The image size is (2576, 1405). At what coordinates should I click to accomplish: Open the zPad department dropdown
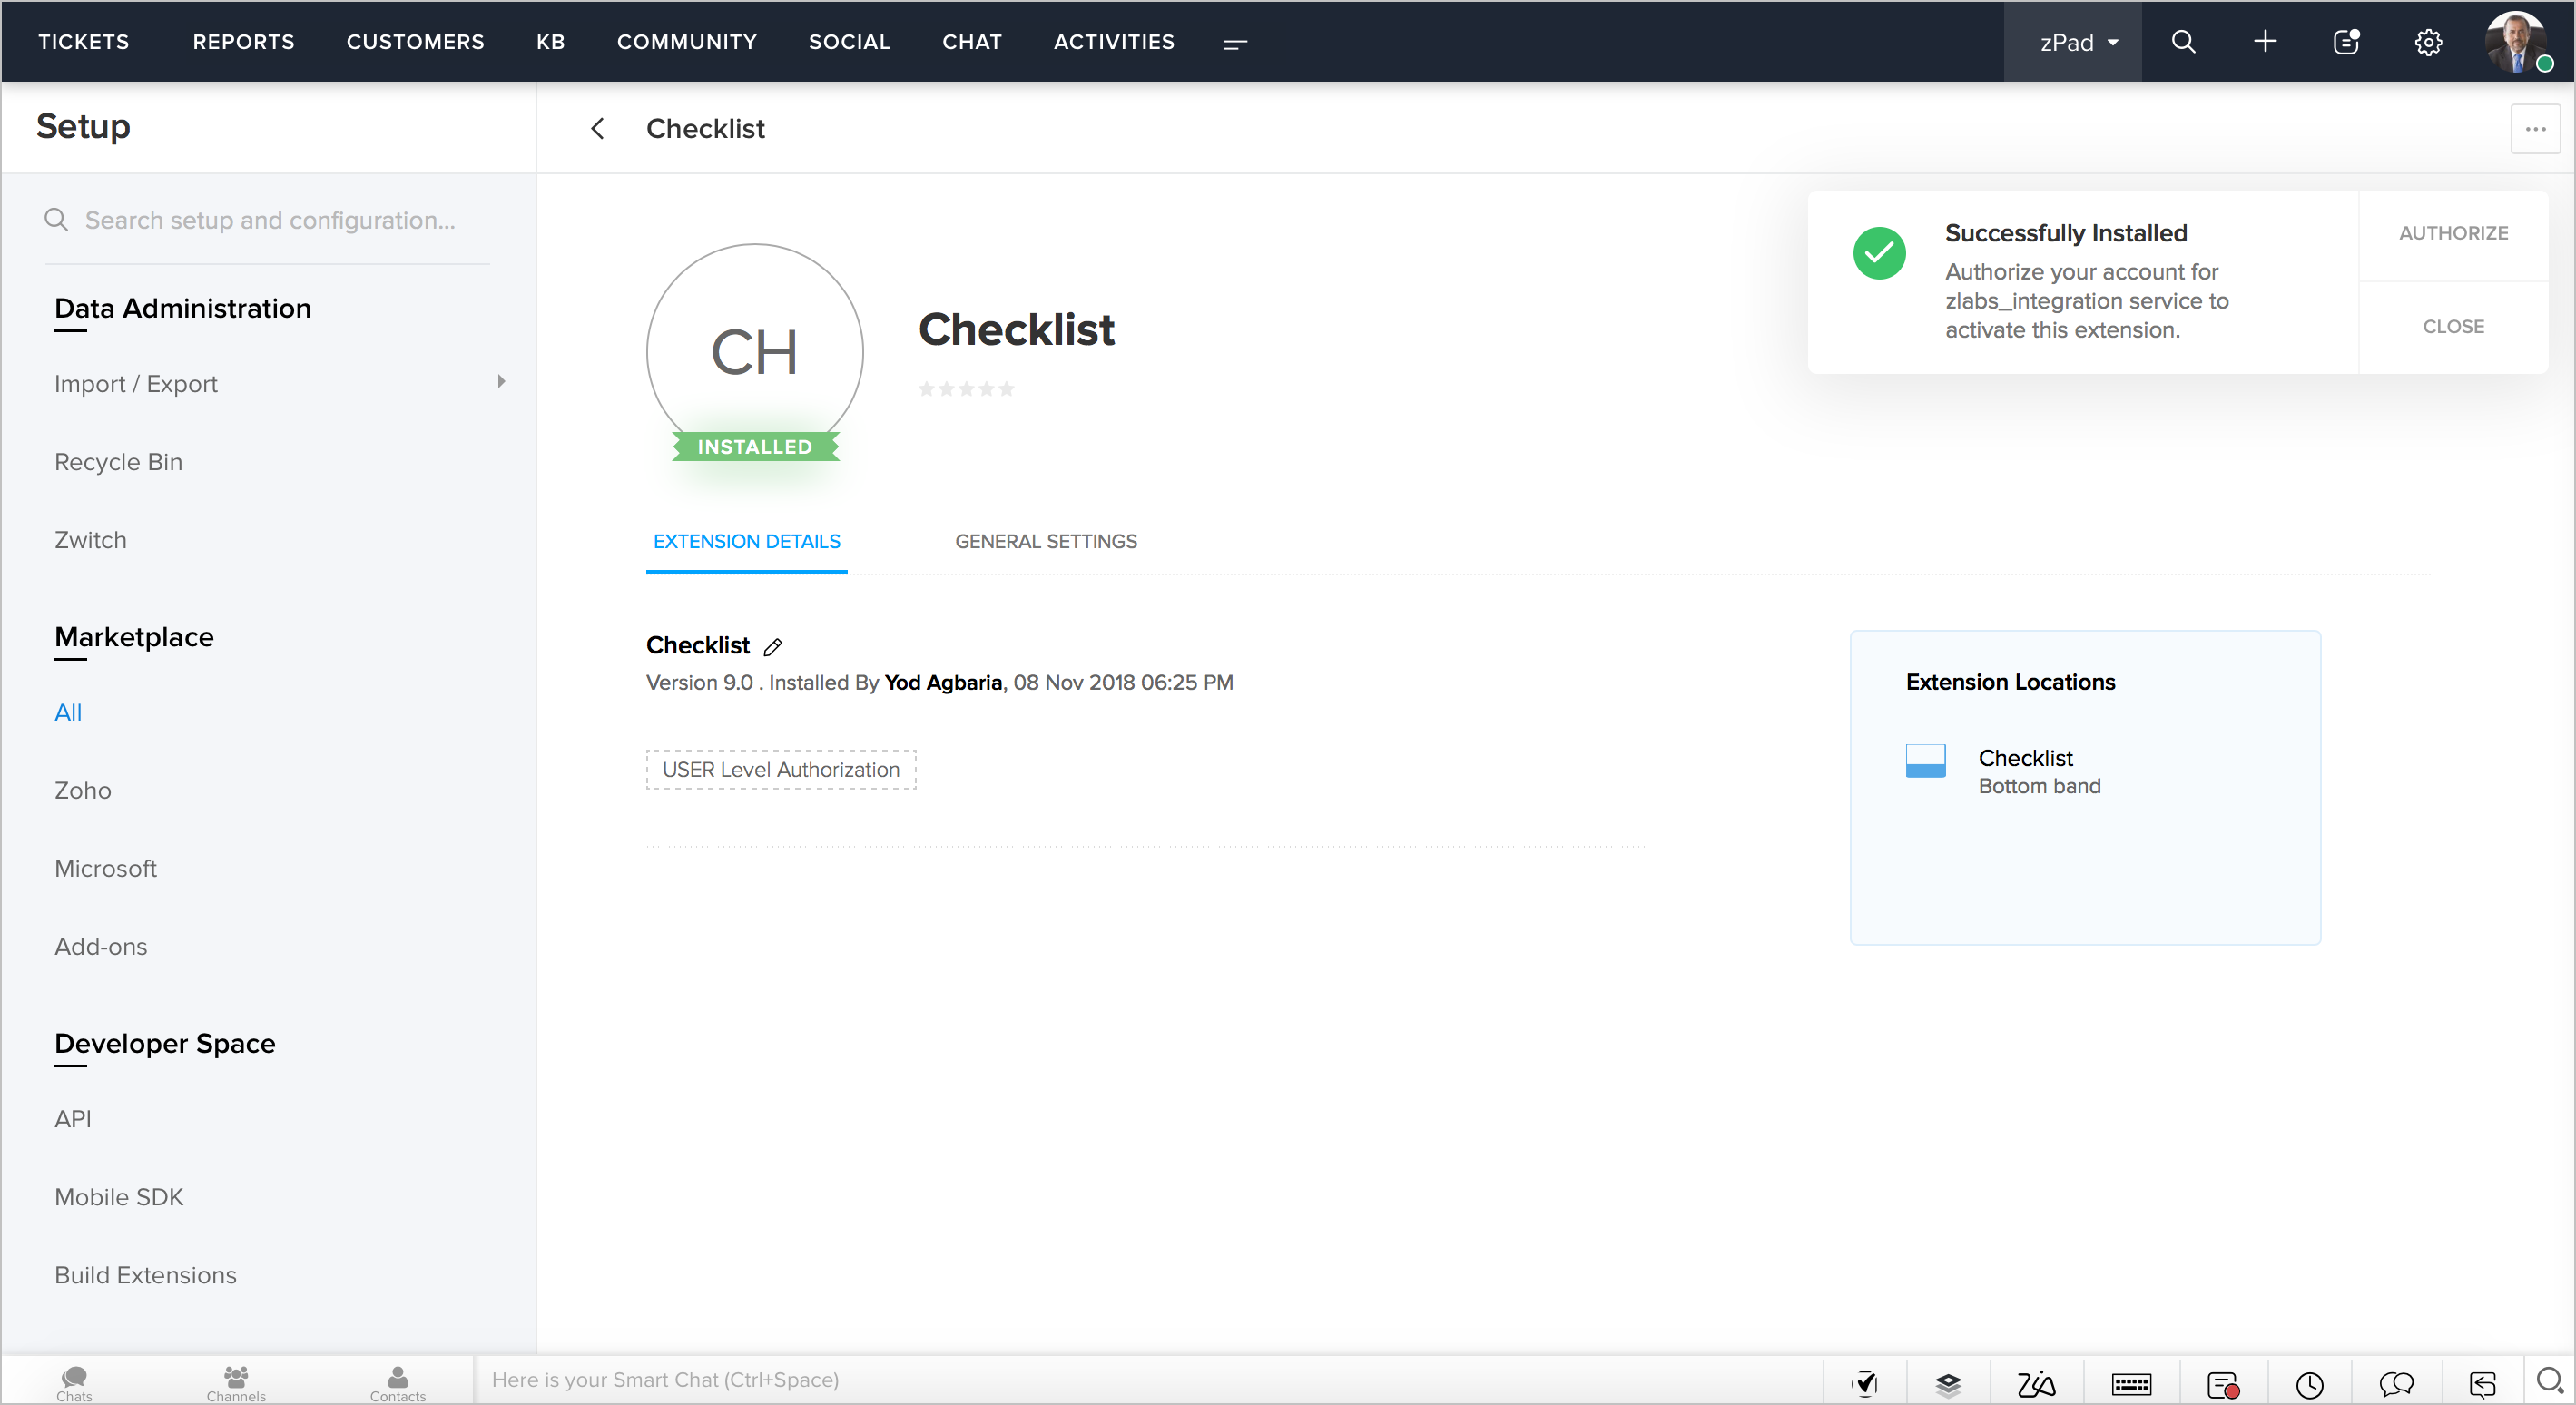click(2078, 42)
